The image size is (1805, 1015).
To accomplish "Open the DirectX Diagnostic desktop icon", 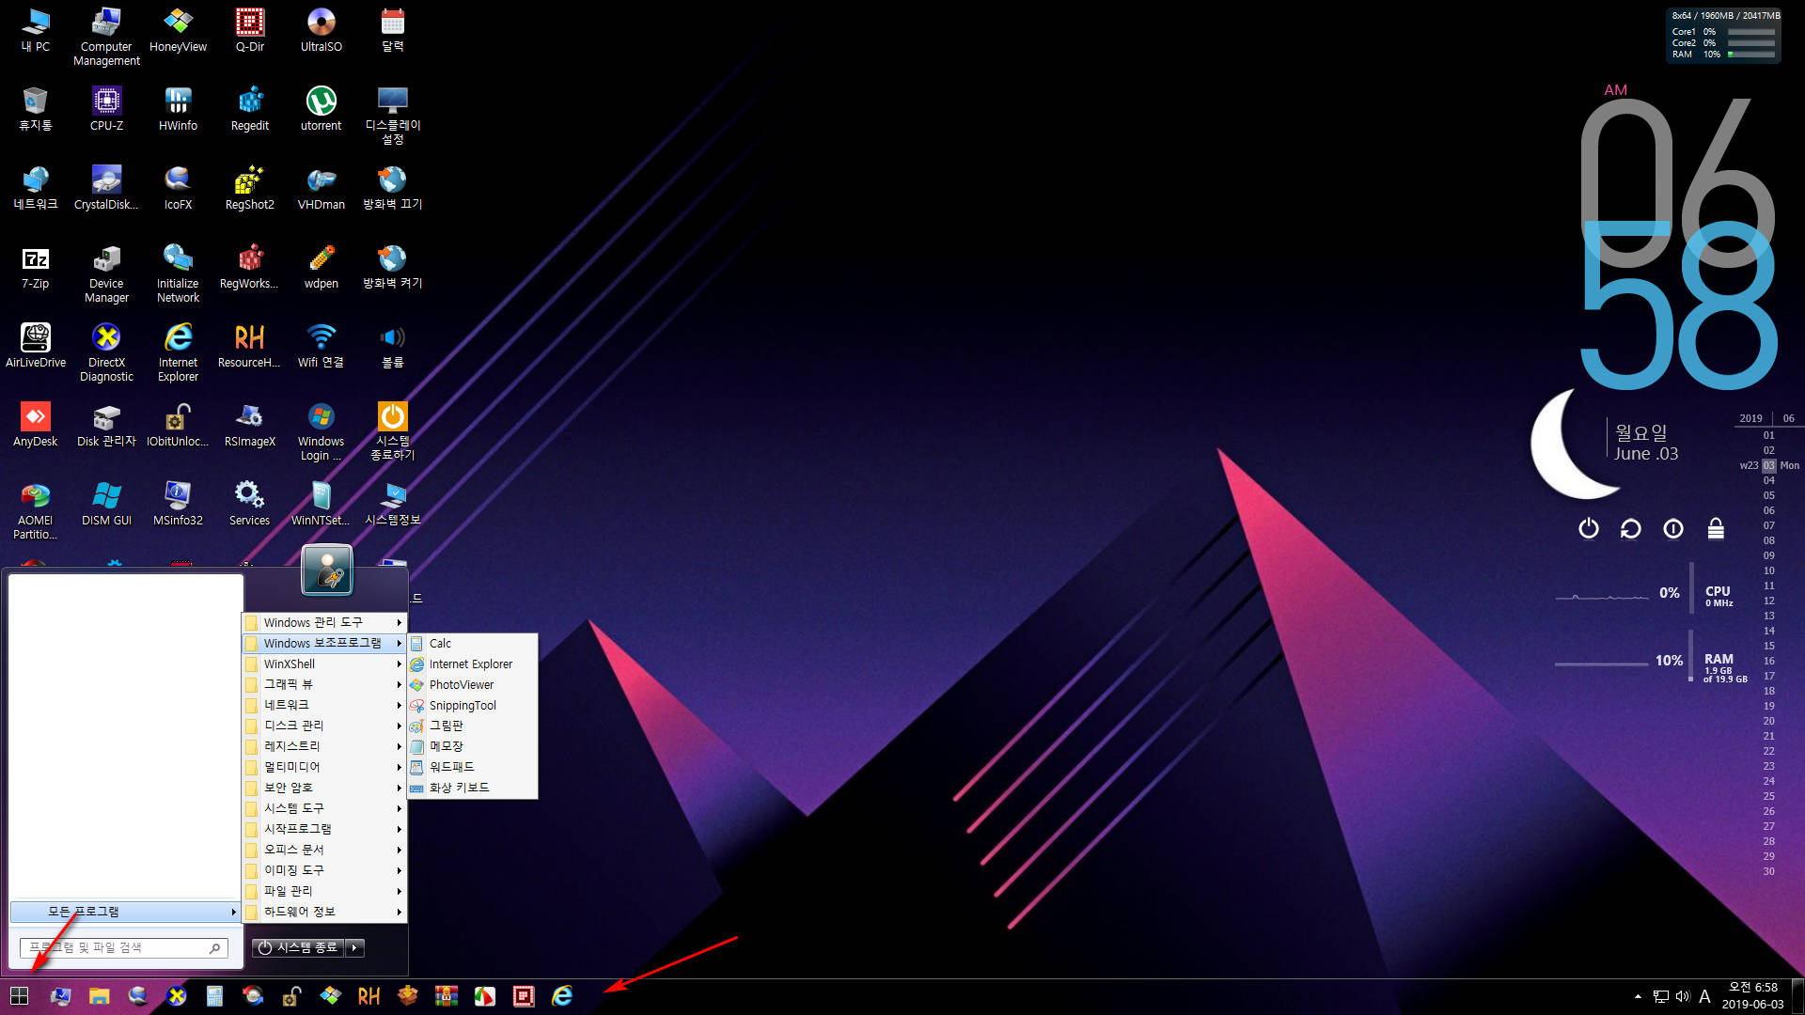I will [106, 353].
